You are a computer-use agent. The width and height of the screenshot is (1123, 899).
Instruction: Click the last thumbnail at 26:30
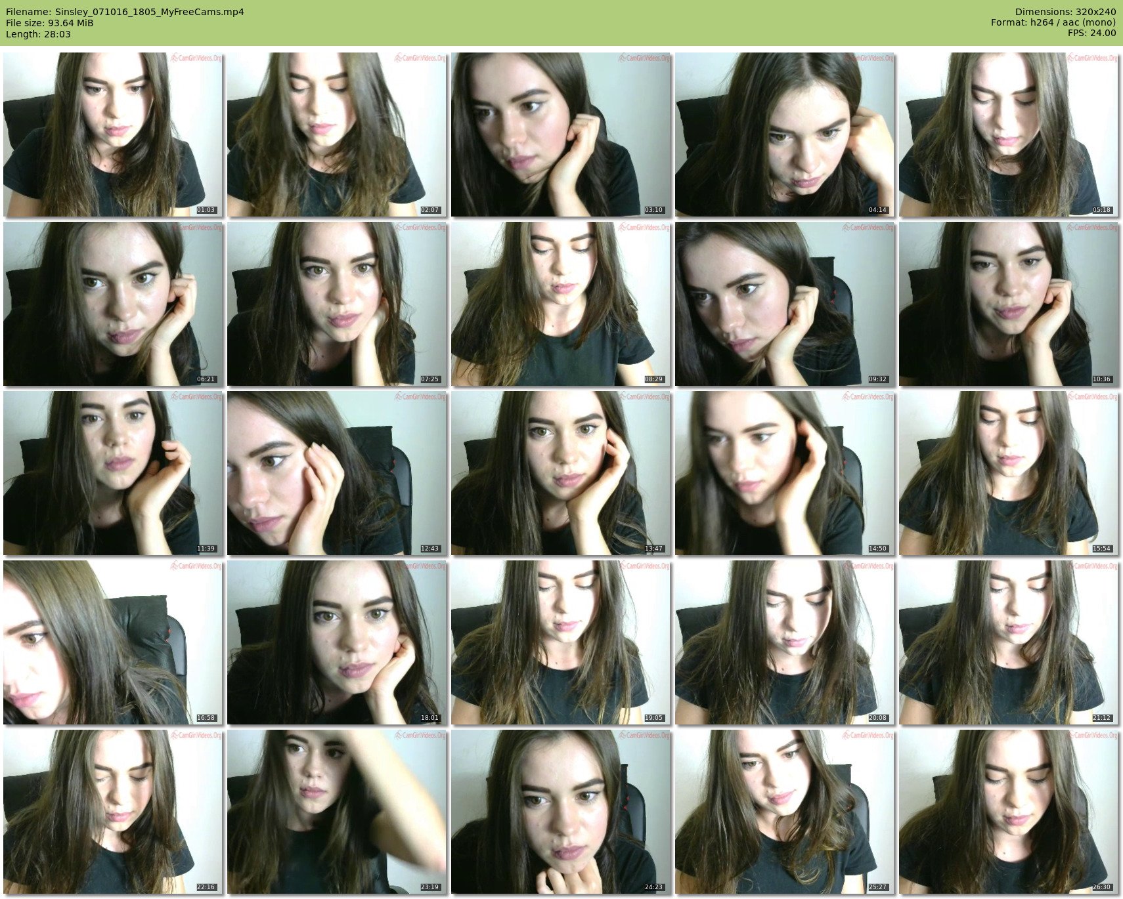click(1008, 811)
